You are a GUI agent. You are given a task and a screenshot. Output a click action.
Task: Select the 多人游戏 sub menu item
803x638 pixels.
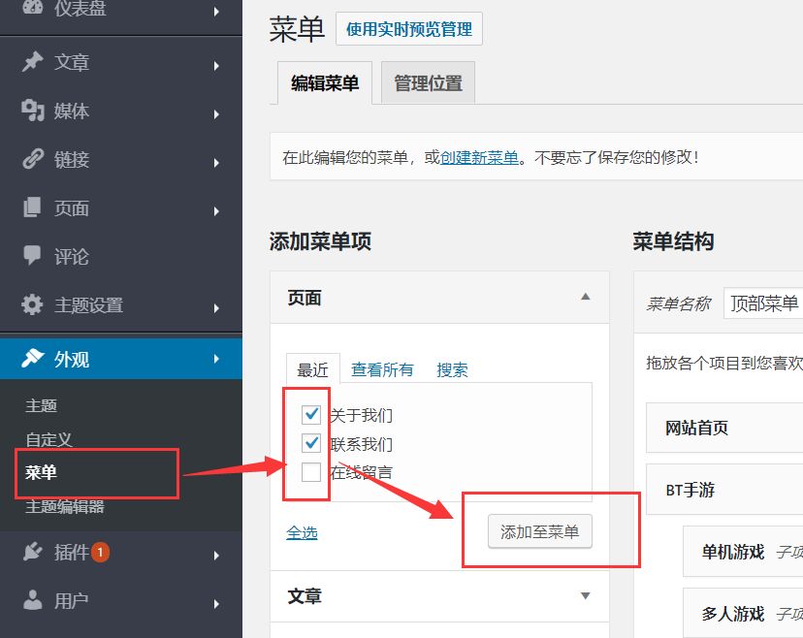(743, 613)
